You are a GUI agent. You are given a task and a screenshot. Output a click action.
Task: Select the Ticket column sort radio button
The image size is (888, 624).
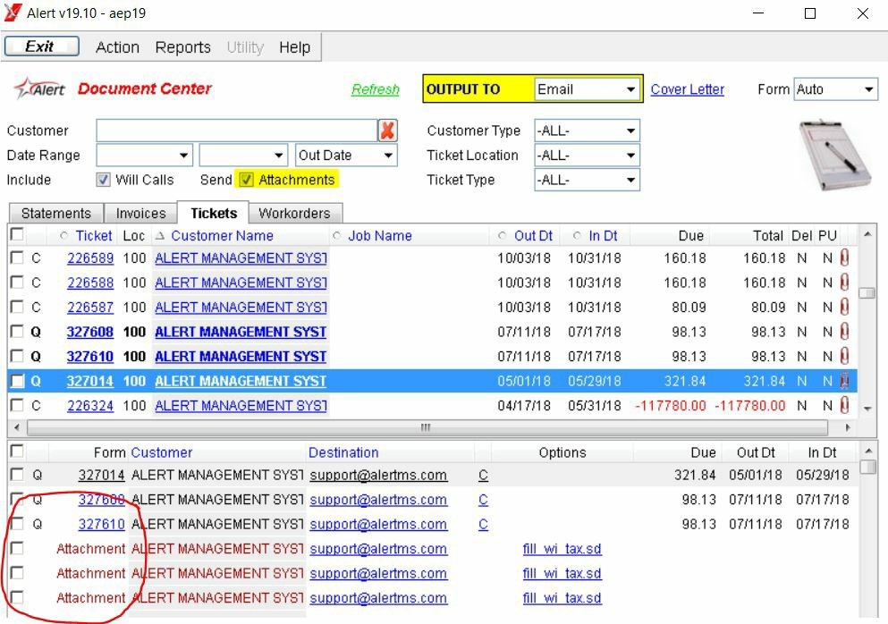pyautogui.click(x=63, y=235)
